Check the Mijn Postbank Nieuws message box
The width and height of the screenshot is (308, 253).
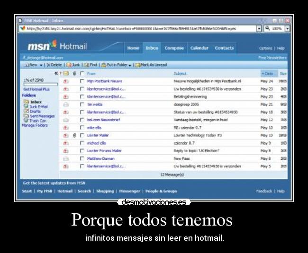click(82, 81)
